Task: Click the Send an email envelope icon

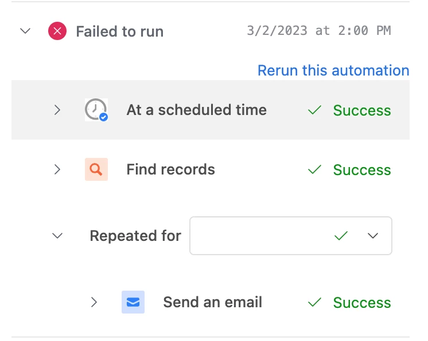Action: [133, 302]
